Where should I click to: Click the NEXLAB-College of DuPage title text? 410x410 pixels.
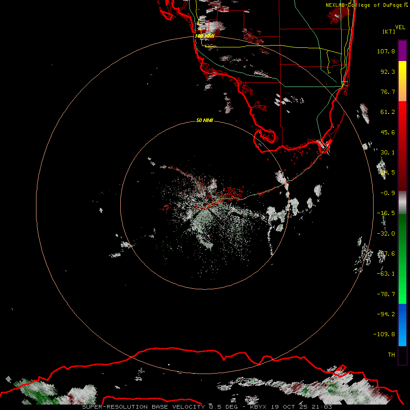[x=366, y=5]
